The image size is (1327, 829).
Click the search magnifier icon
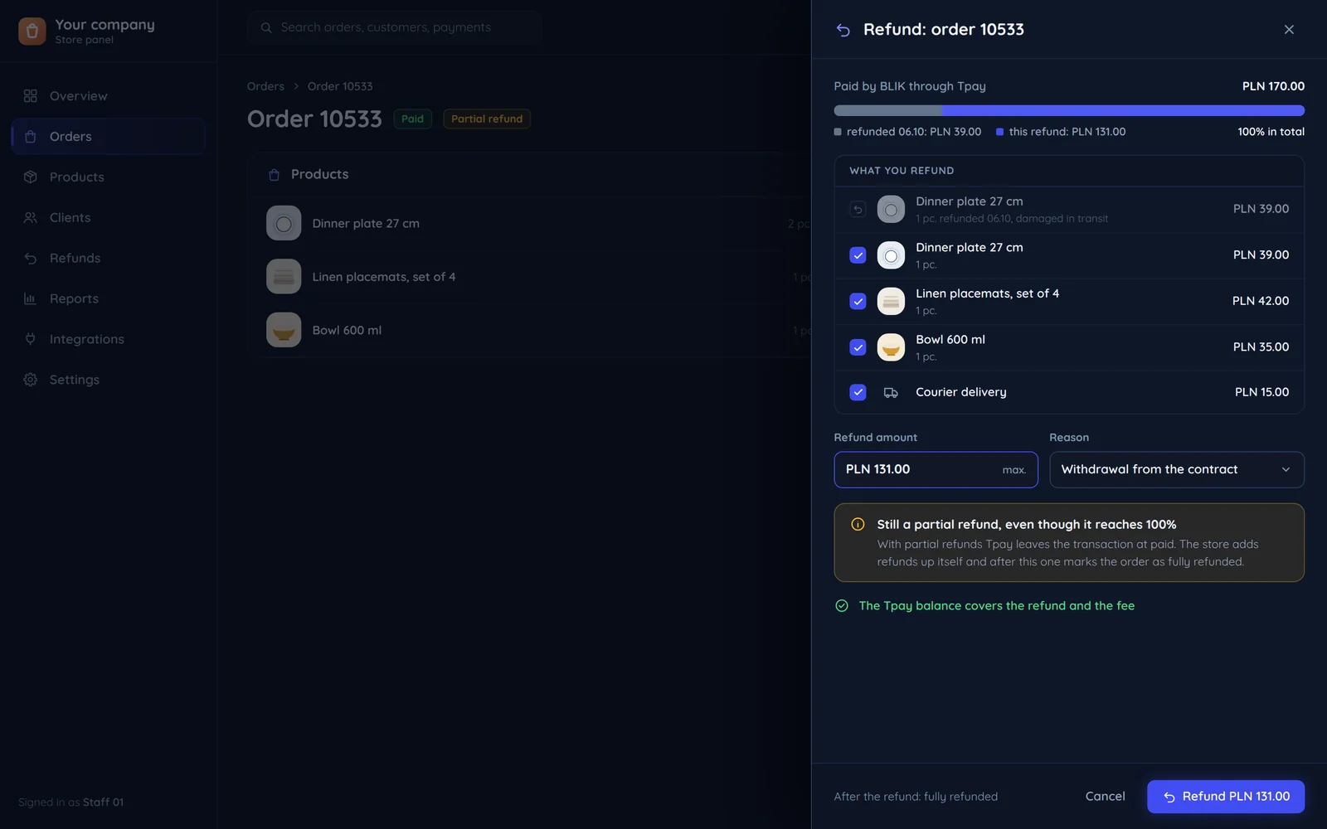(266, 28)
